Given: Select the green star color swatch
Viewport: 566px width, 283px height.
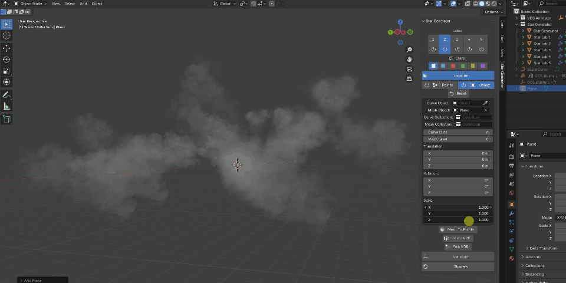Looking at the screenshot, I should (x=463, y=66).
